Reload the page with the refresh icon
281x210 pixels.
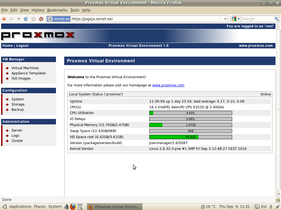click(26, 19)
